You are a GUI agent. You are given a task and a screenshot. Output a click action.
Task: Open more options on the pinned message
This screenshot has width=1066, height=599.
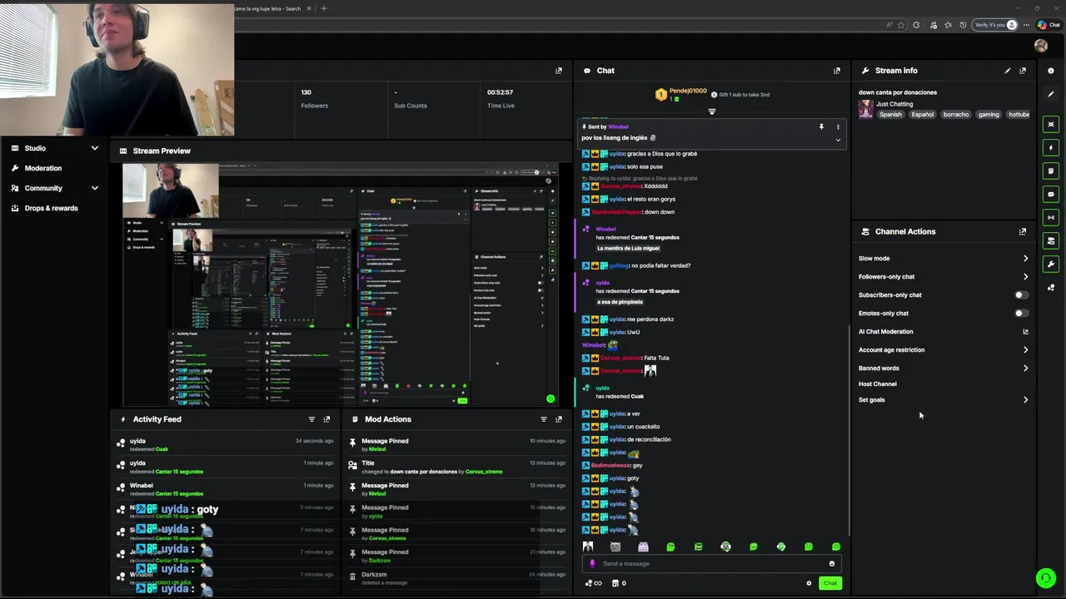(x=838, y=126)
